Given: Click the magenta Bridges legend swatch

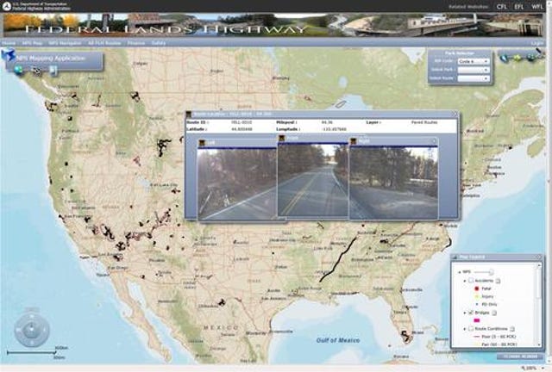Looking at the screenshot, I should 477,320.
